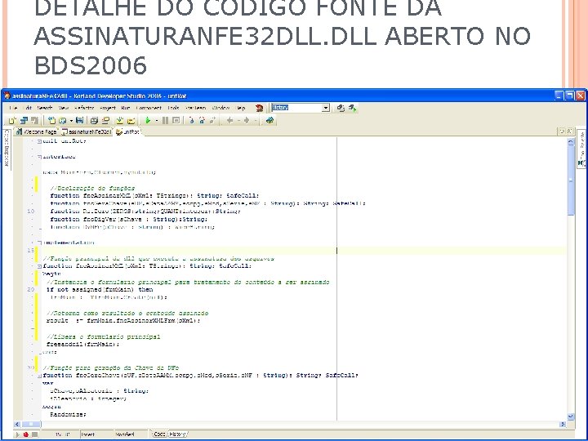Click the Save toolbar icon

point(79,120)
